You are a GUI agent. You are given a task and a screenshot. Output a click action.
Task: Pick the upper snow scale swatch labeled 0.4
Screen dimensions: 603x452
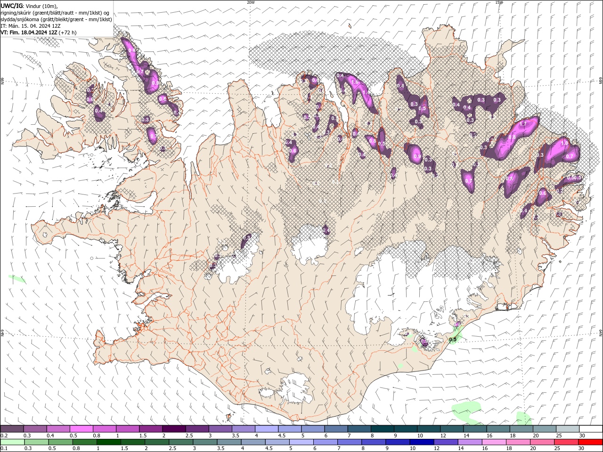click(x=58, y=428)
